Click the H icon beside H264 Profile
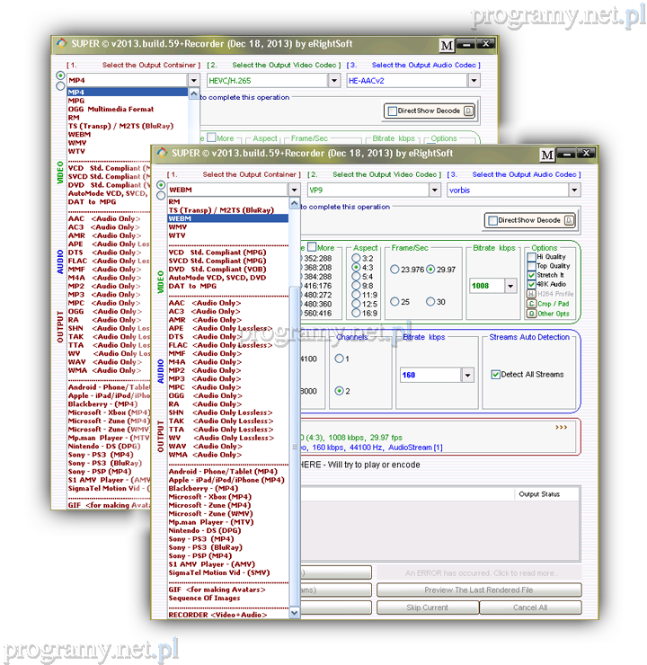Viewport: 647px width, 665px height. (531, 293)
